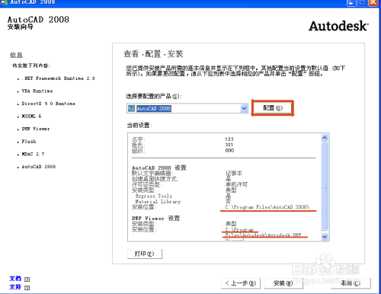The height and width of the screenshot is (294, 381).
Task: Click the AutoCAD icon in the product dropdown
Action: (x=131, y=109)
